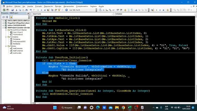Open the insert dropdown arrow beside the UserForm icon
This screenshot has height=111, width=197.
pos(10,10)
